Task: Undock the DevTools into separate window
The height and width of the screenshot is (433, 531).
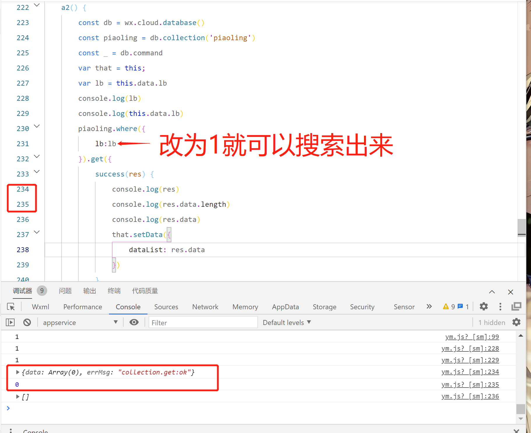Action: pos(516,306)
